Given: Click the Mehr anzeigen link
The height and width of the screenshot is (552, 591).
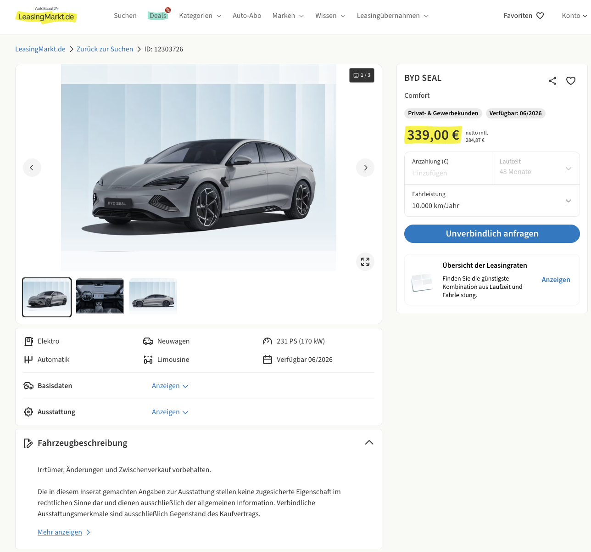Looking at the screenshot, I should (x=60, y=532).
